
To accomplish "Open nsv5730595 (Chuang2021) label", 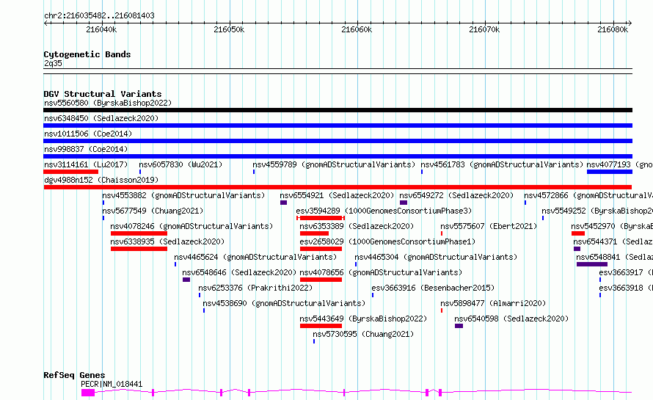I will (x=364, y=334).
